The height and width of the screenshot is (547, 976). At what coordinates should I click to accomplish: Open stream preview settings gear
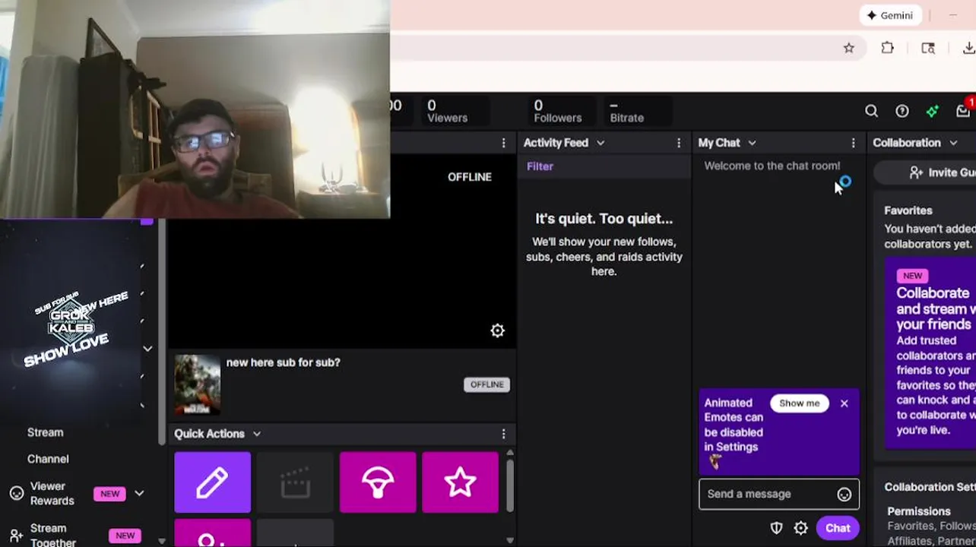(497, 330)
